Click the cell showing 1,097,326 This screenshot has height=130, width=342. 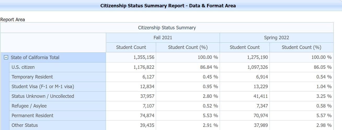tap(245, 67)
